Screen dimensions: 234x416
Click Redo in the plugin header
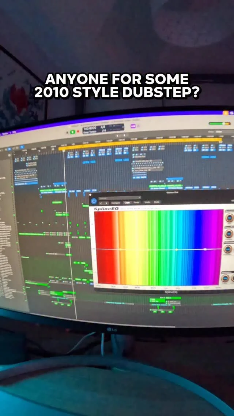point(157,202)
